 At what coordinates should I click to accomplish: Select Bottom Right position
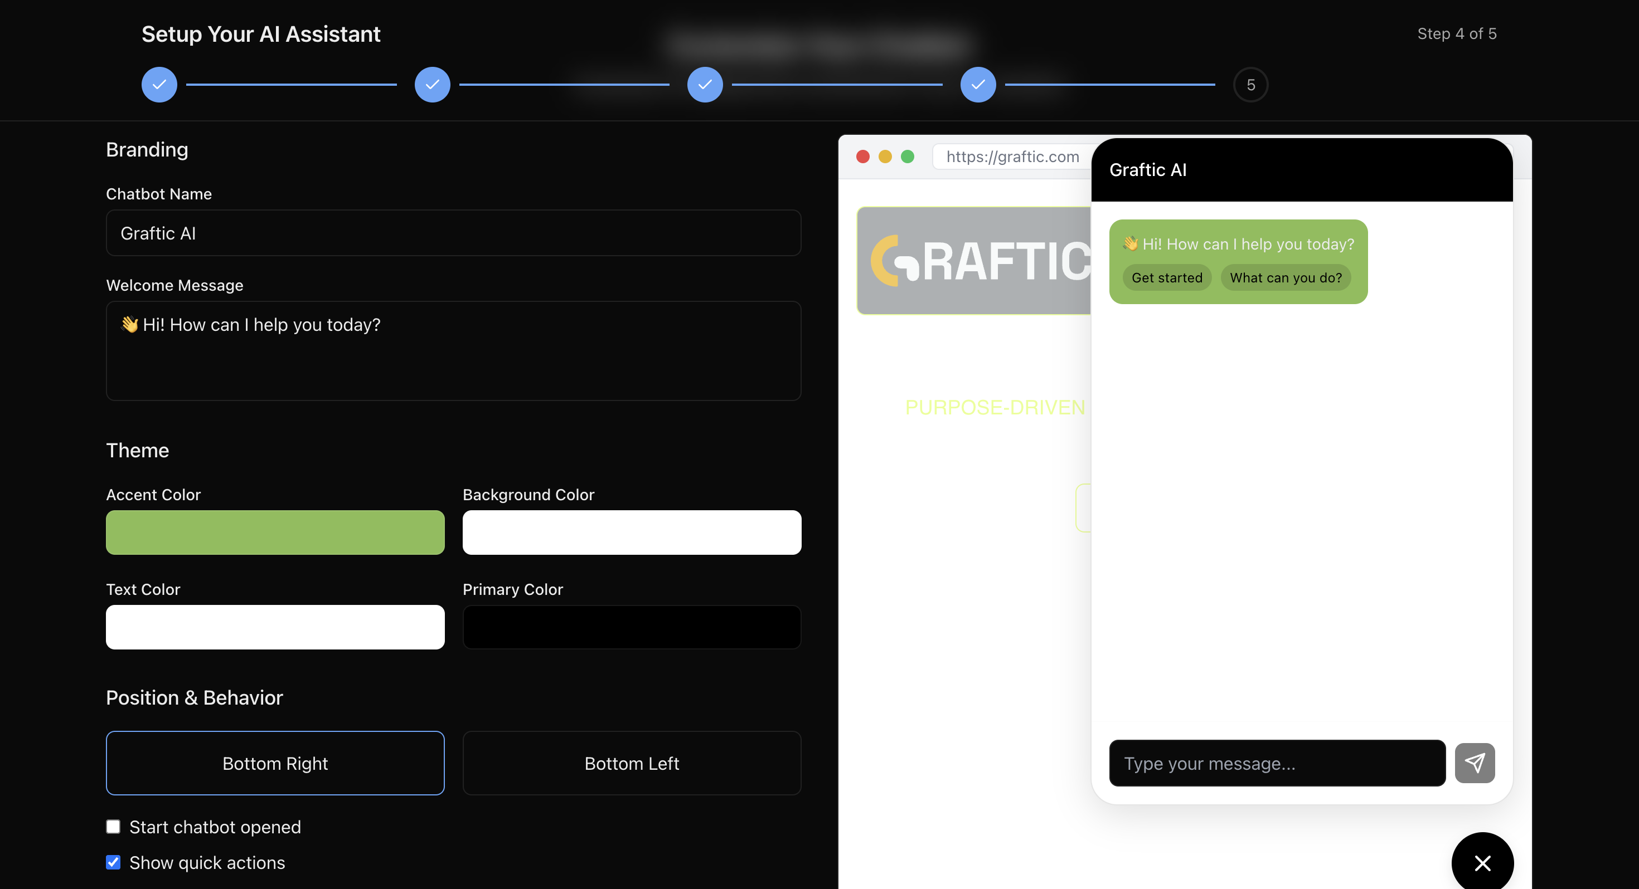point(275,763)
